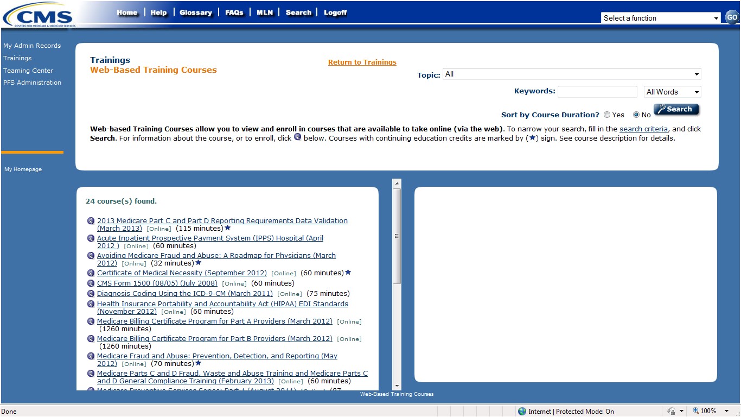This screenshot has height=417, width=741.
Task: Open info icon for Diagnosis Coding Using the ICD-9-CM
Action: point(91,294)
